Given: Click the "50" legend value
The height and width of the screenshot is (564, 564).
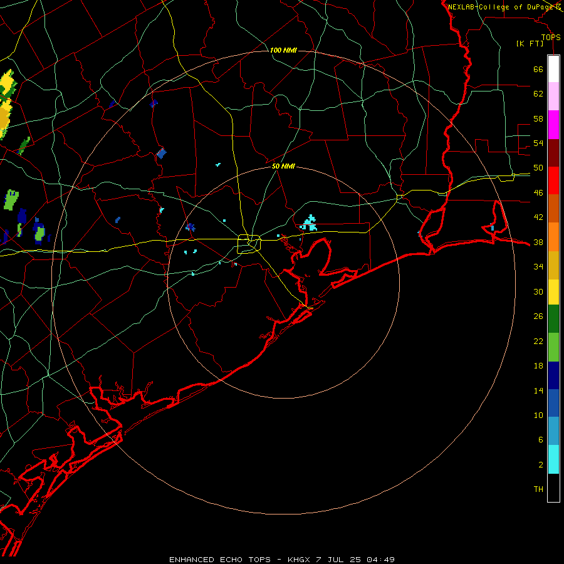Looking at the screenshot, I should (x=538, y=168).
